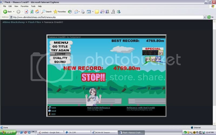Click the MENU button in the game

61,43
